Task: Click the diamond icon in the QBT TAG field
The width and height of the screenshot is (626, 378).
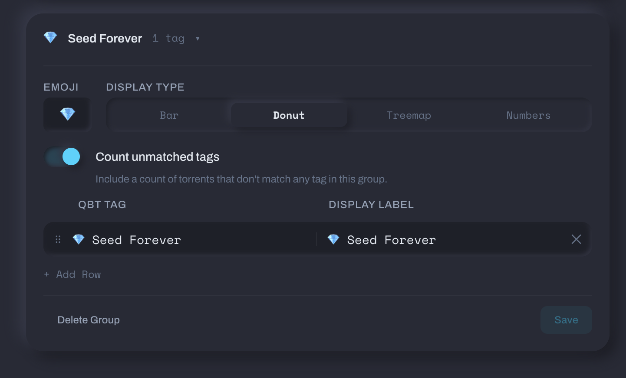Action: [78, 239]
